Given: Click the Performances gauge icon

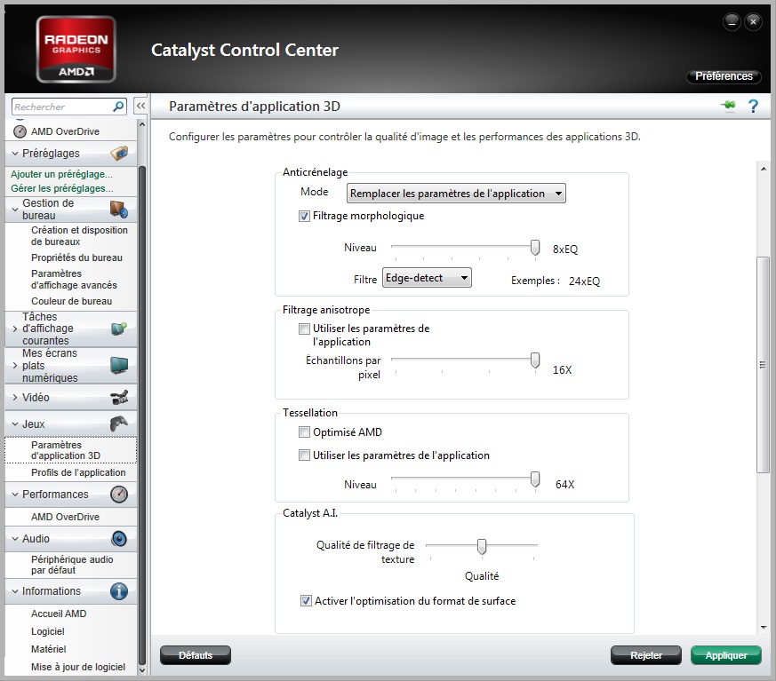Looking at the screenshot, I should click(x=119, y=495).
